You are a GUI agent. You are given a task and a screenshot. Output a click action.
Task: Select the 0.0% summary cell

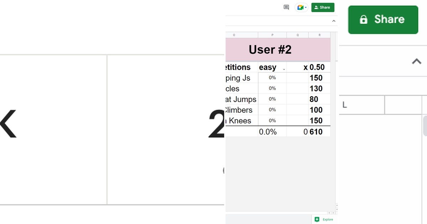(x=272, y=132)
